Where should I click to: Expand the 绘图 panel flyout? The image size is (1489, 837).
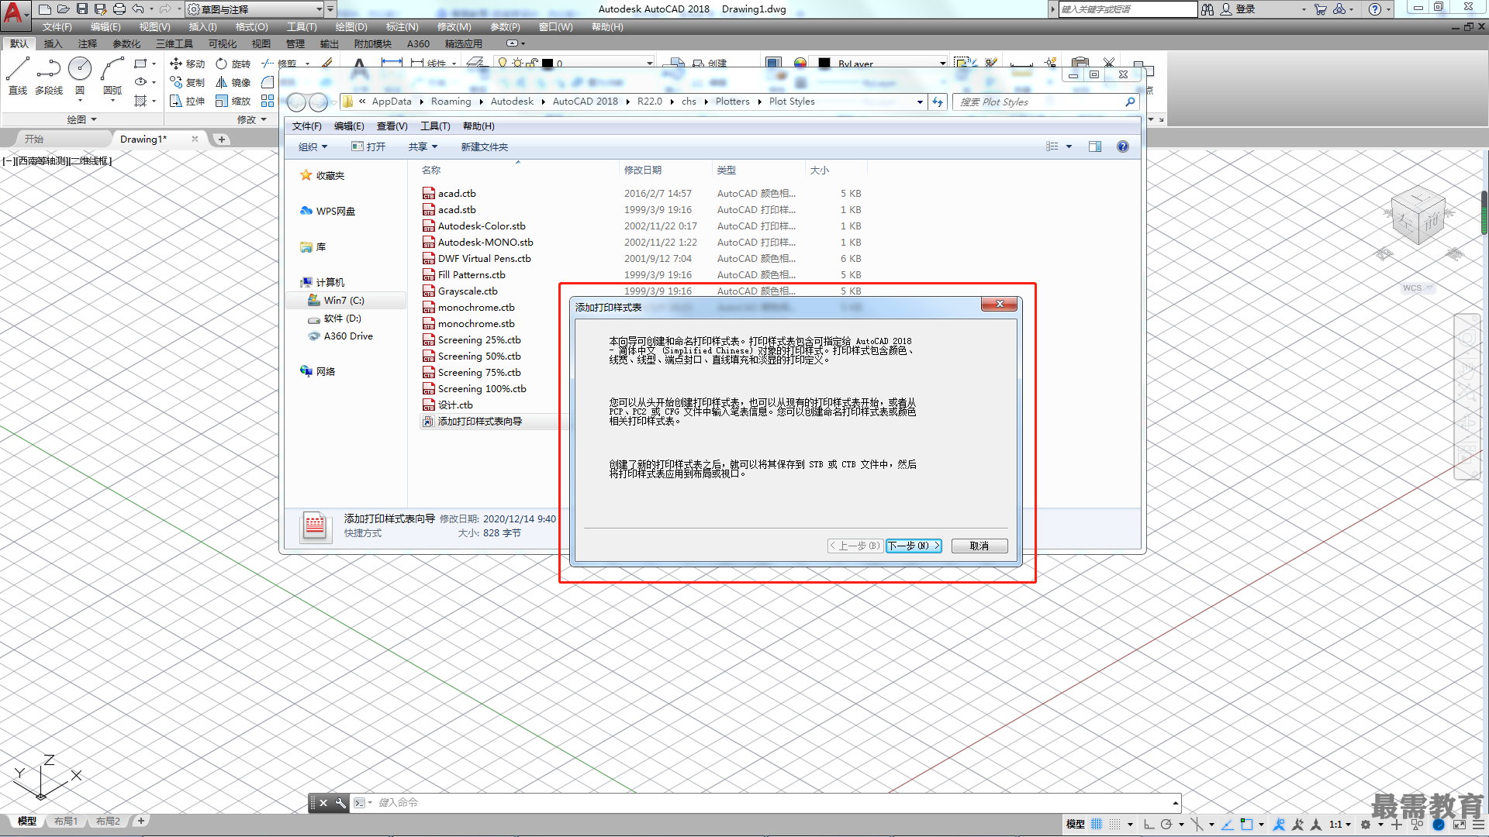[x=81, y=119]
